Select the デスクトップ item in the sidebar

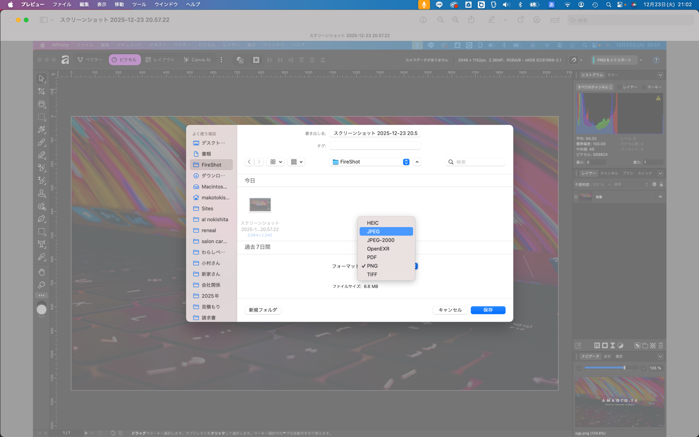[212, 143]
